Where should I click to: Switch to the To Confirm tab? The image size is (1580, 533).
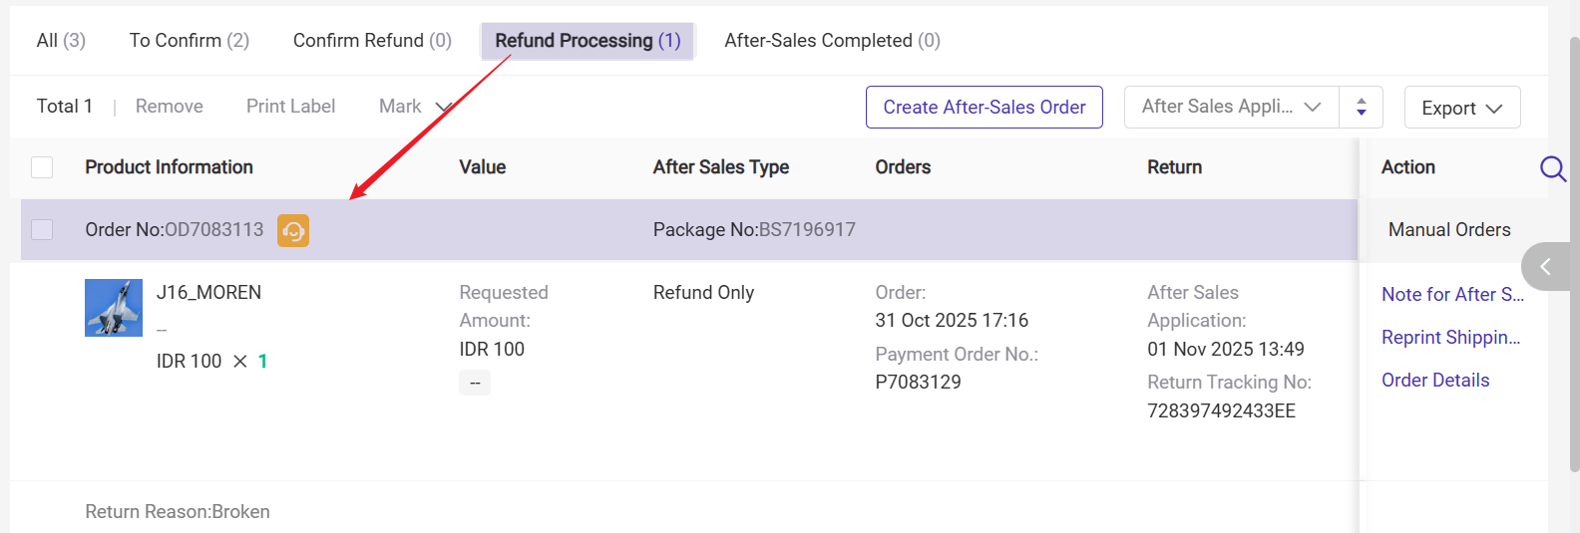[189, 41]
